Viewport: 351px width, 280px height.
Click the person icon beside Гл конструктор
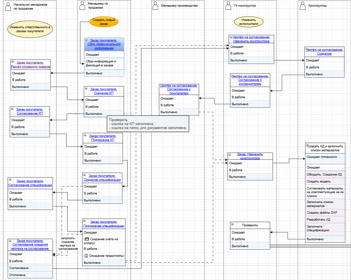(228, 6)
